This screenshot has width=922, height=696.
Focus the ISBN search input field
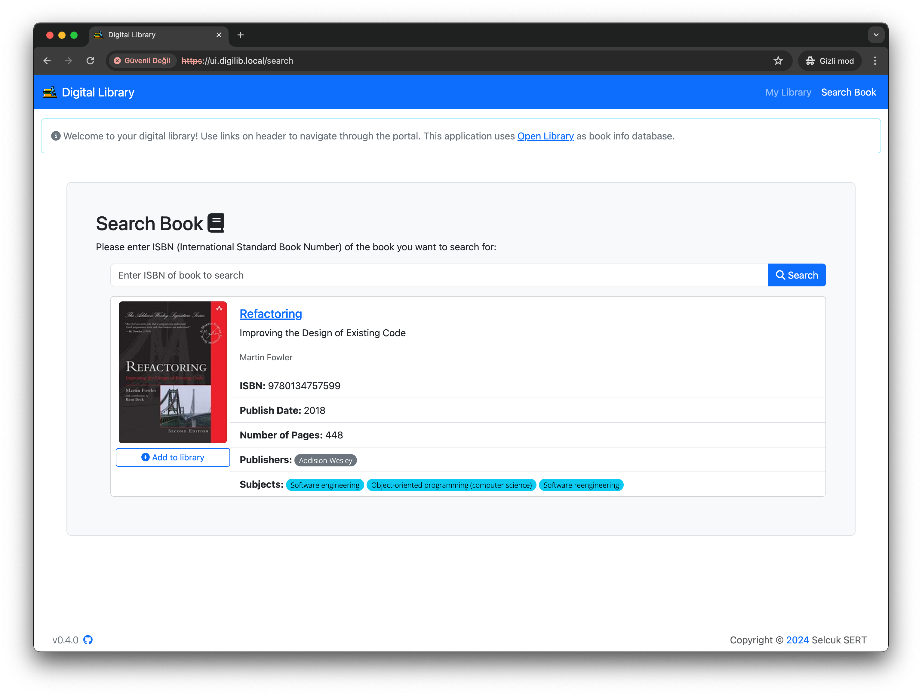[438, 275]
